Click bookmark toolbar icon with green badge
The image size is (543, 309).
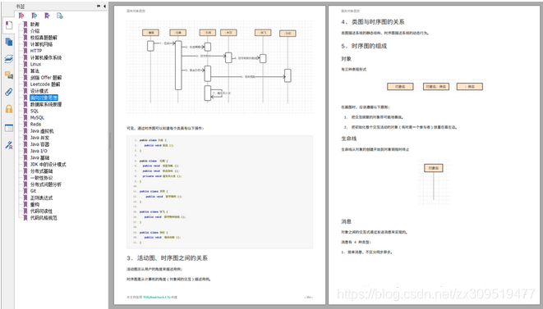[x=35, y=16]
